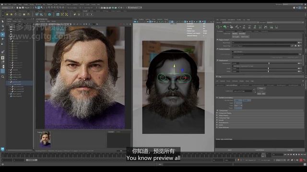Image resolution: width=307 pixels, height=172 pixels.
Task: Click the teal round shelf icon
Action: [x=49, y=14]
